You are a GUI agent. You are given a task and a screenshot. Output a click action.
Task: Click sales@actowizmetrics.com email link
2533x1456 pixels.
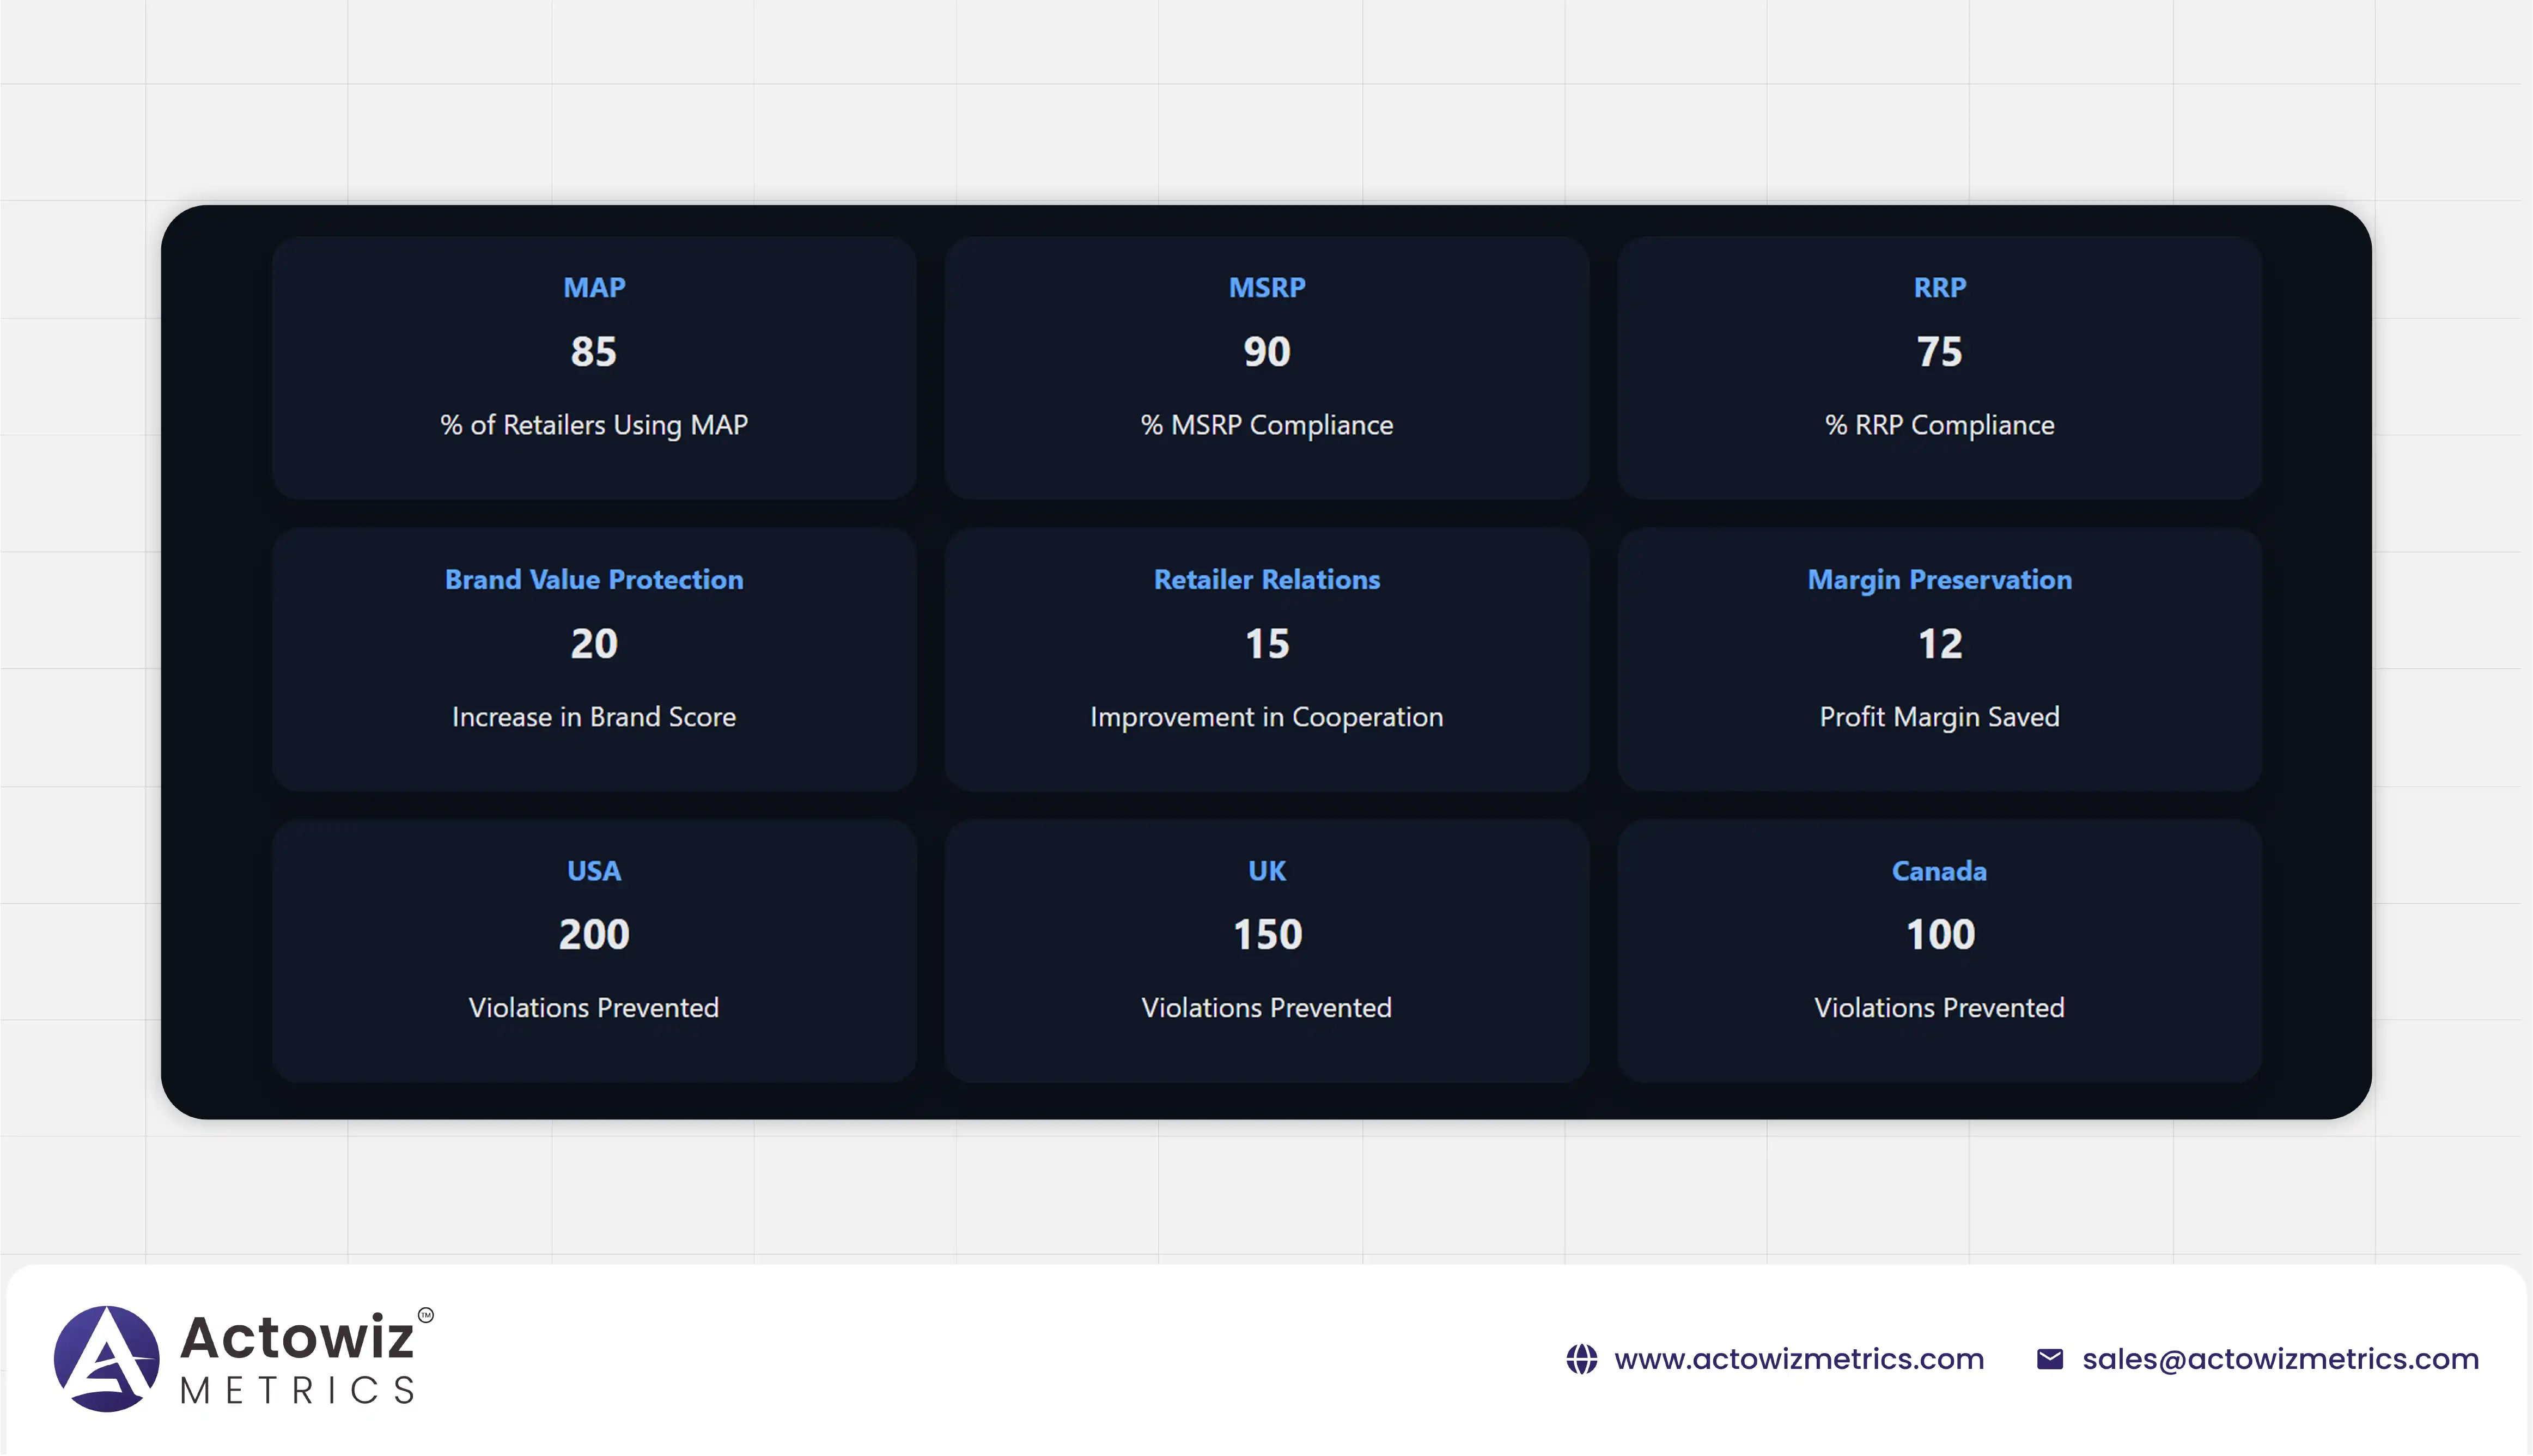pyautogui.click(x=2280, y=1359)
